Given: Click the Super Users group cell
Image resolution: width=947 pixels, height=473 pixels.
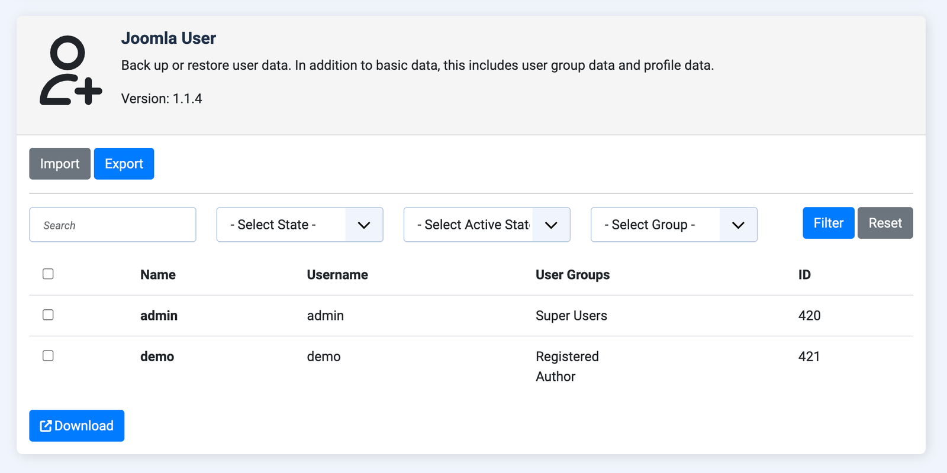Looking at the screenshot, I should (x=571, y=316).
